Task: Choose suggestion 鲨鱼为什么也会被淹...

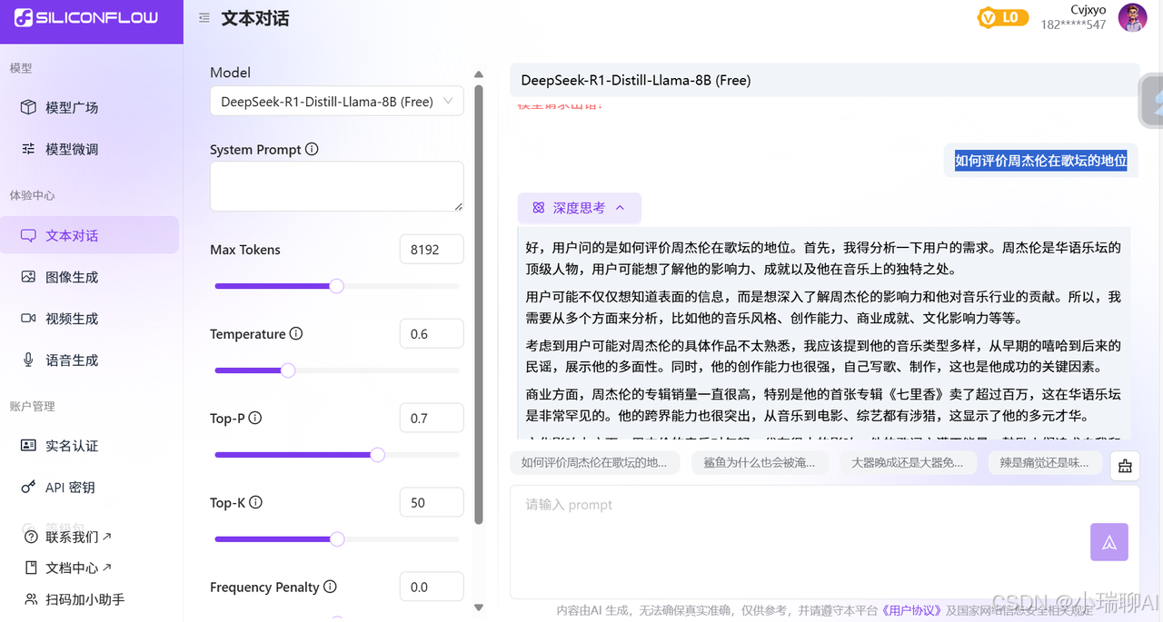Action: coord(760,463)
